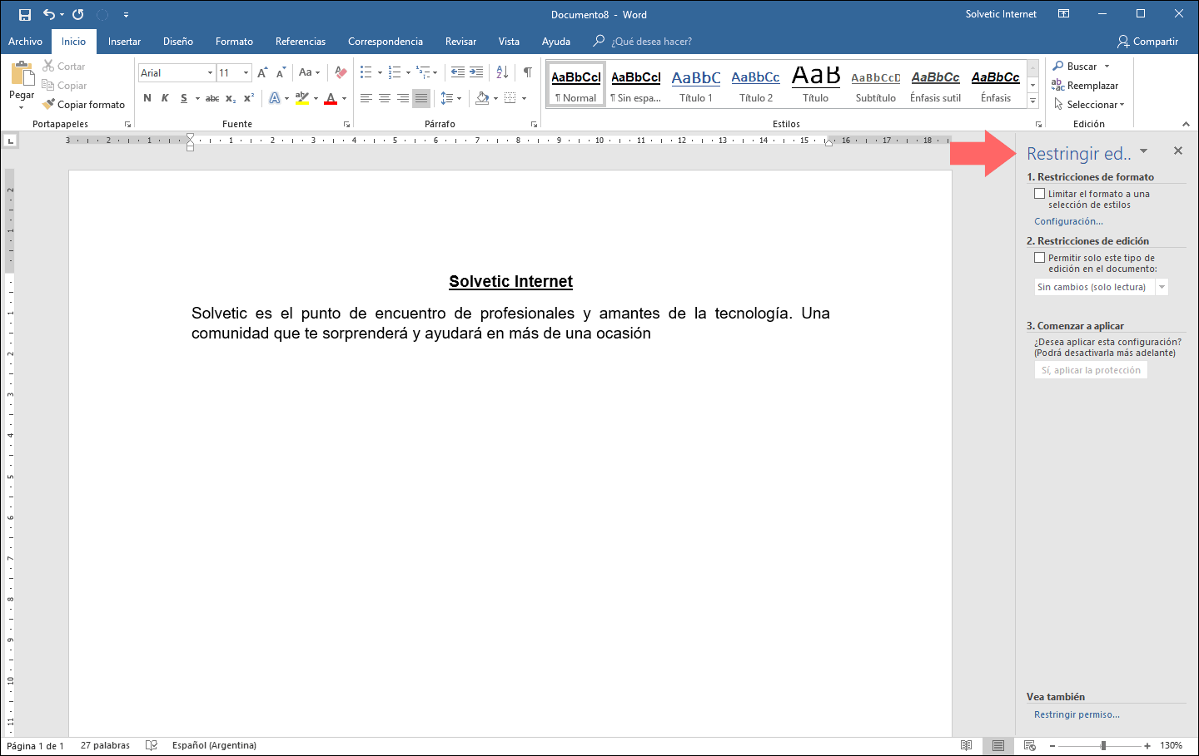Screen dimensions: 1199x756
Task: Go to the Referencias tab
Action: coord(301,42)
